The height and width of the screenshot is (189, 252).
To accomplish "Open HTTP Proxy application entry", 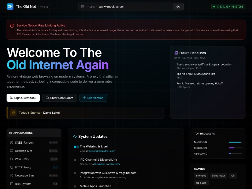I will pos(23,167).
